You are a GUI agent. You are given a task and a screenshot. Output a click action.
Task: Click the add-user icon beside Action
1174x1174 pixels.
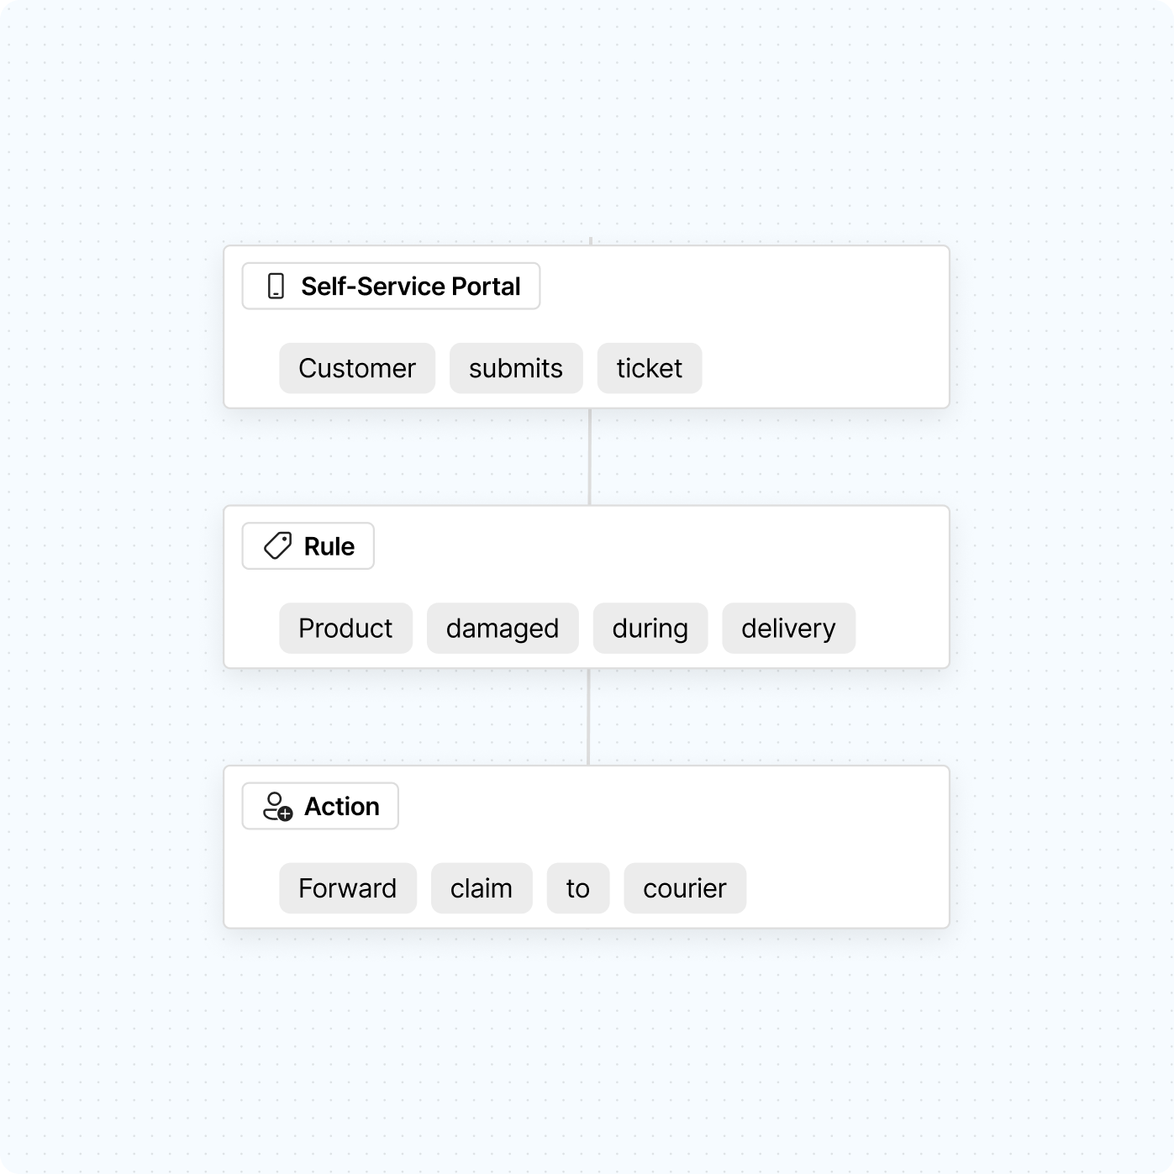click(x=277, y=807)
